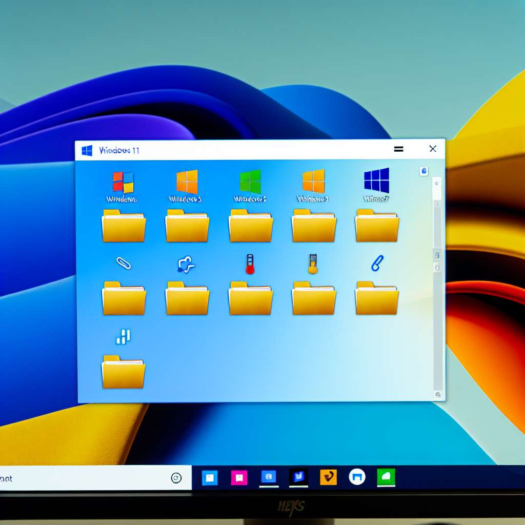
Task: Open the green taskbar app icon
Action: (386, 477)
